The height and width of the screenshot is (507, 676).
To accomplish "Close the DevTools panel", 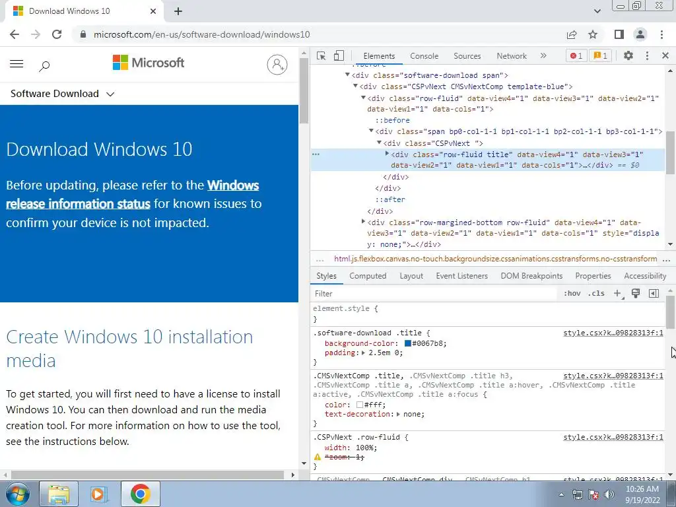I will 665,55.
